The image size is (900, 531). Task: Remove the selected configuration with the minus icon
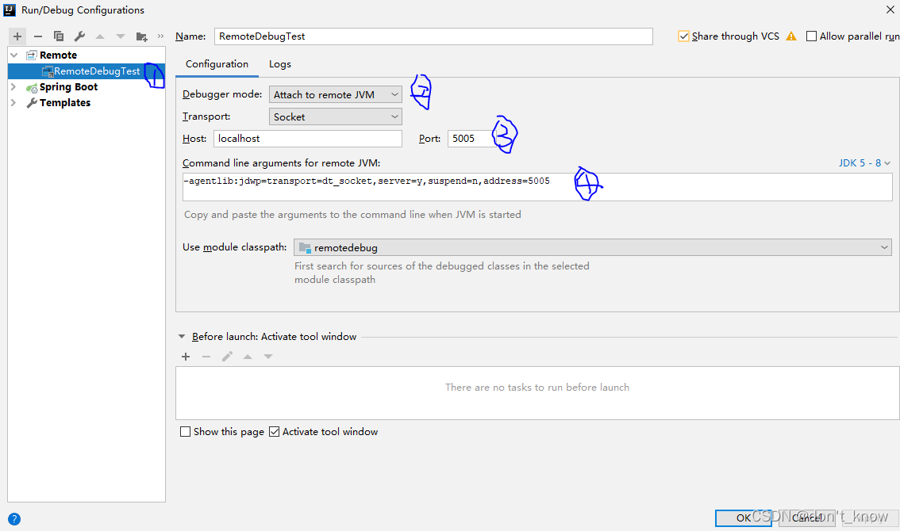point(38,36)
